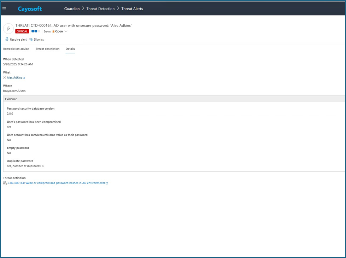Click the 'Threat definition' label
346x258 pixels.
pyautogui.click(x=14, y=178)
